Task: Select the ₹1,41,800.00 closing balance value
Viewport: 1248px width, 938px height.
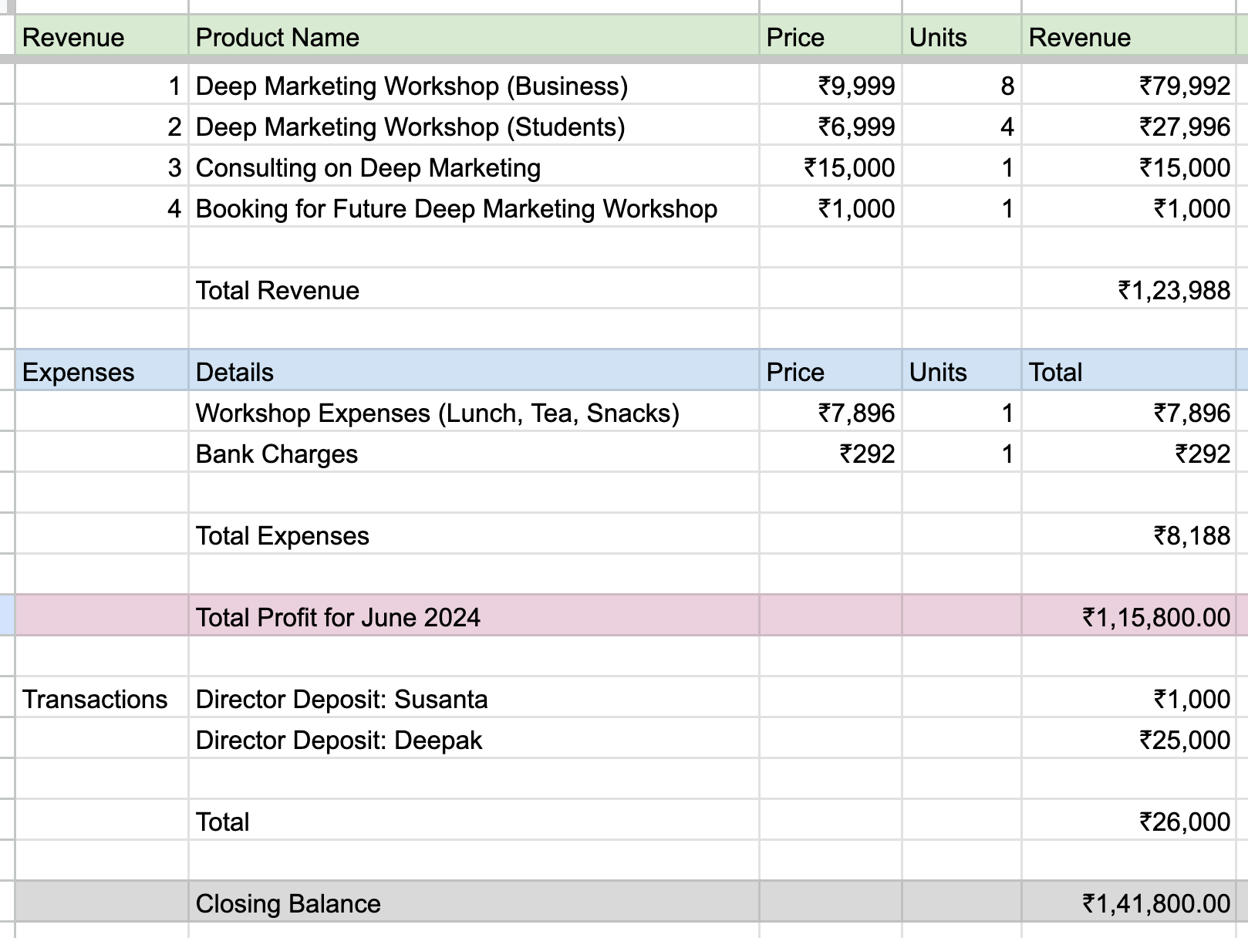Action: [1129, 903]
